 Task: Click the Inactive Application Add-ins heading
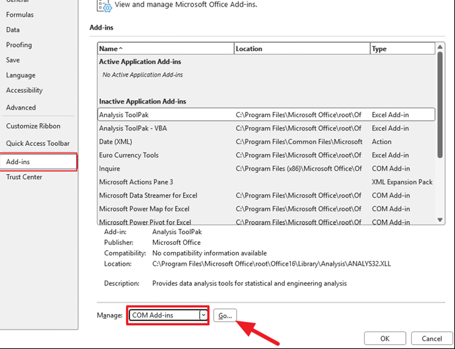(143, 102)
